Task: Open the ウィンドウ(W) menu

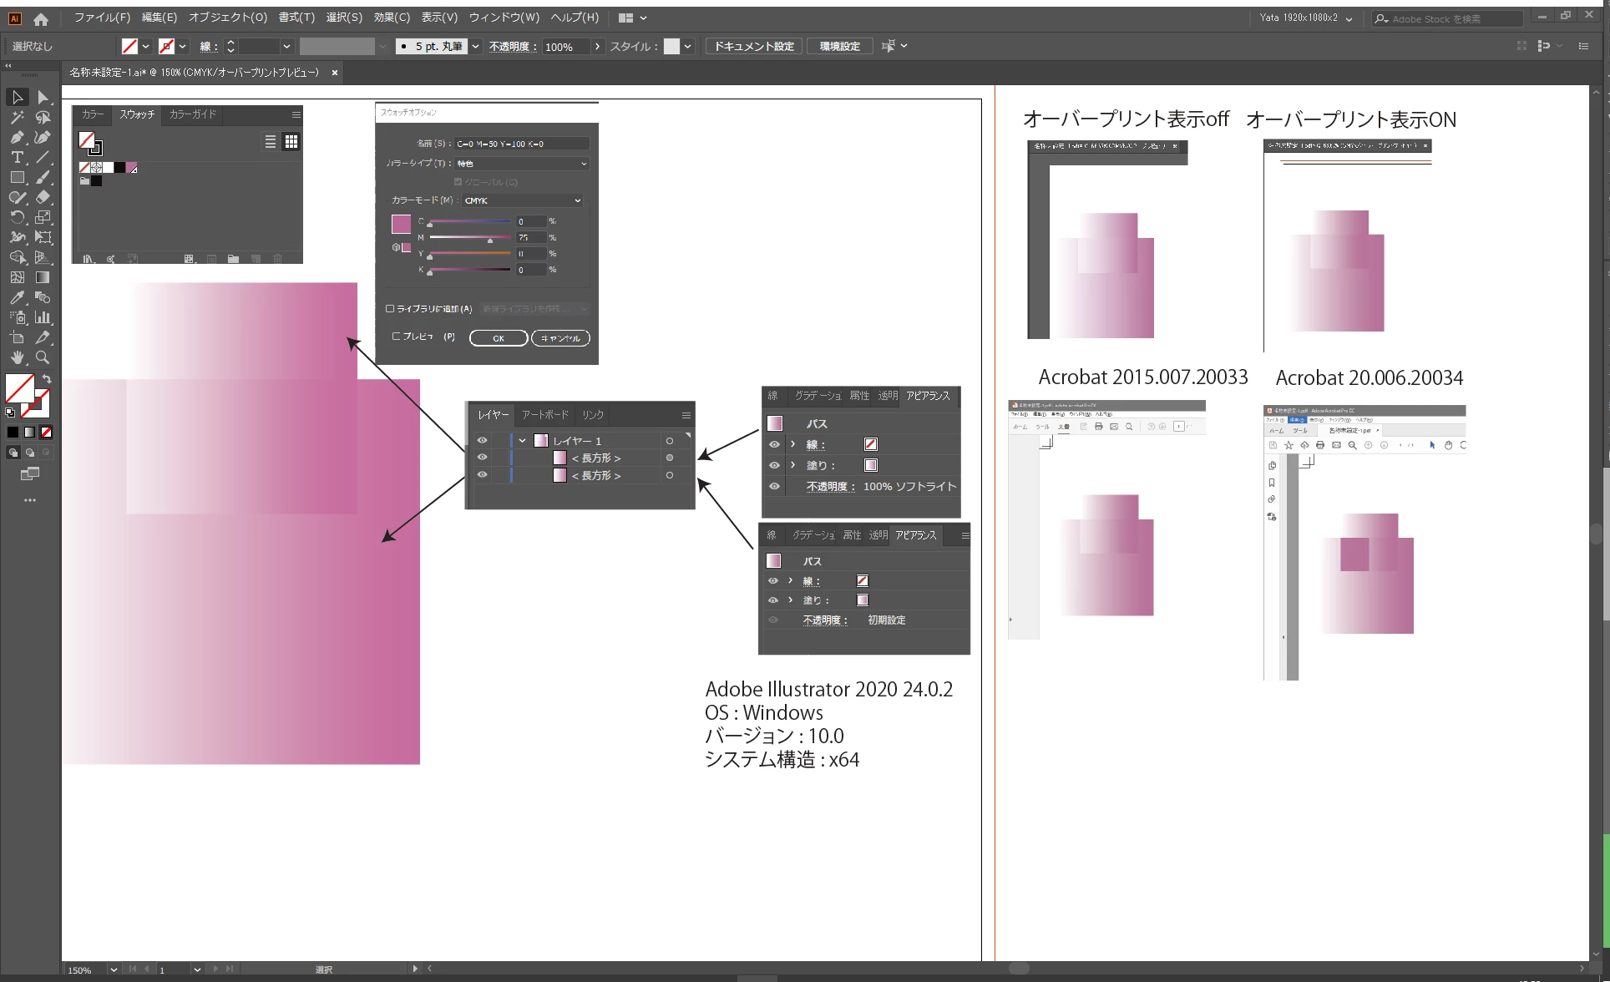Action: point(504,18)
